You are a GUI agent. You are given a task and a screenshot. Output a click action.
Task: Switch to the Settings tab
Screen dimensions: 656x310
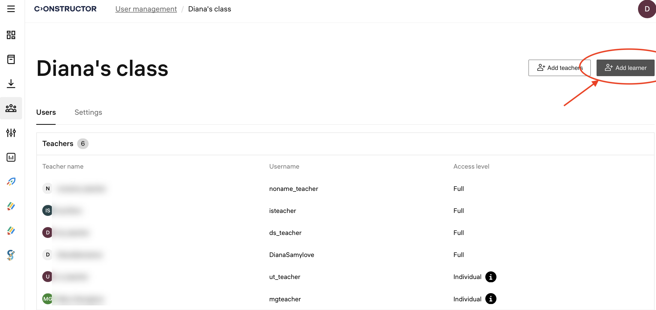[x=88, y=112]
